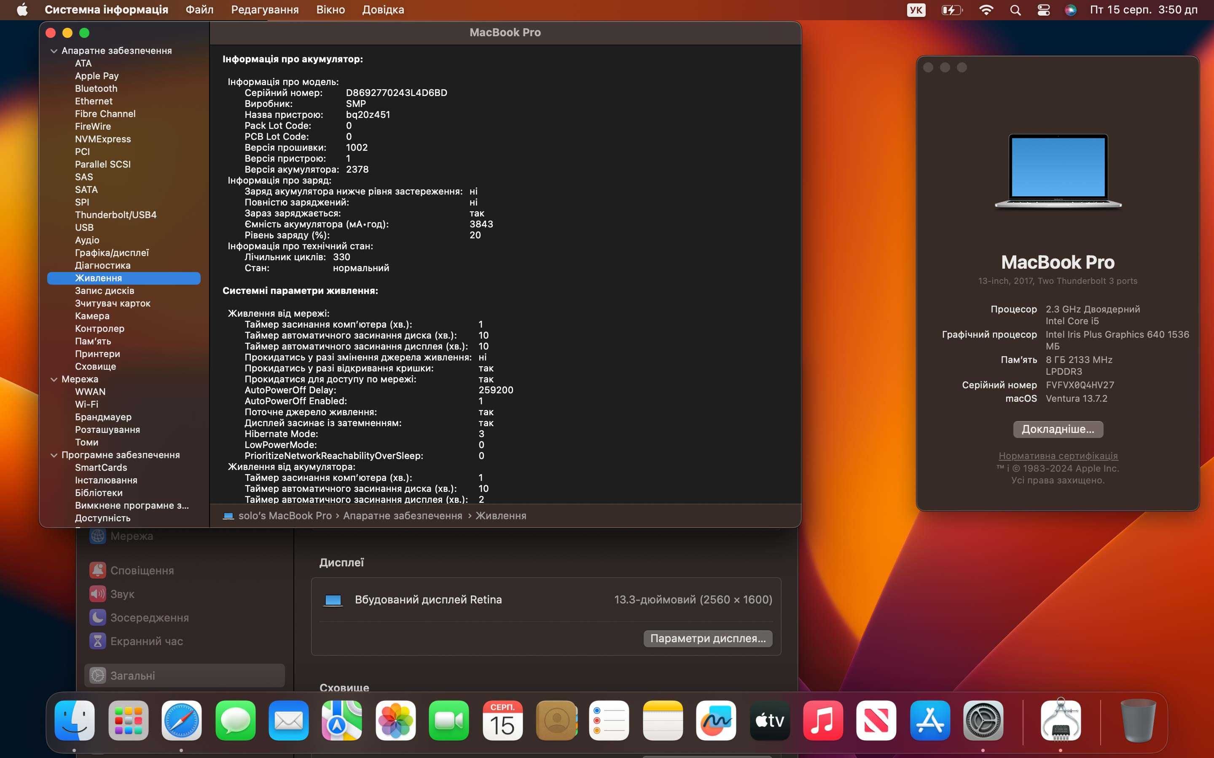This screenshot has height=758, width=1214.
Task: Click Параметри дисплея button
Action: pyautogui.click(x=707, y=638)
